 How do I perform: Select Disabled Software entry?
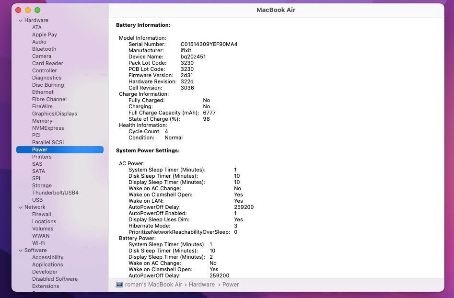[x=55, y=279]
